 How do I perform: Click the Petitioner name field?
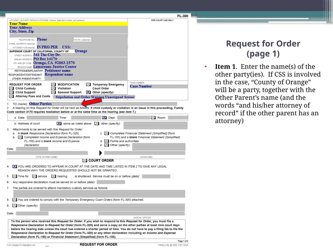86,71
